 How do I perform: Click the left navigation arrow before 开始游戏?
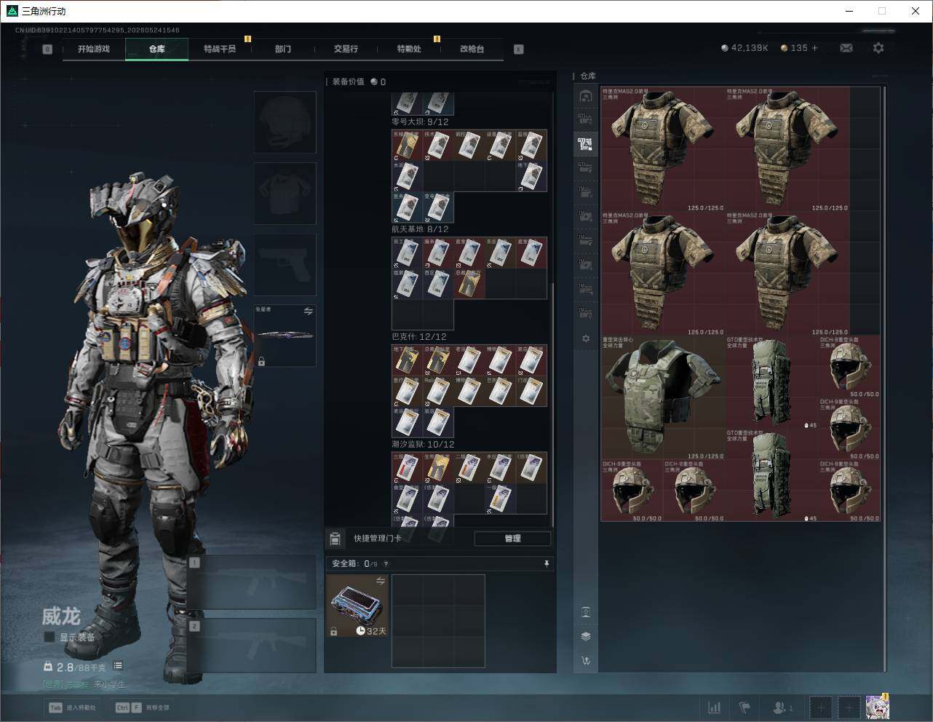coord(47,49)
